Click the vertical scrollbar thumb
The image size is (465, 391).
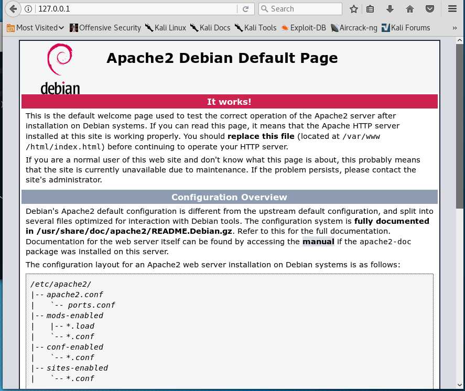pyautogui.click(x=460, y=126)
